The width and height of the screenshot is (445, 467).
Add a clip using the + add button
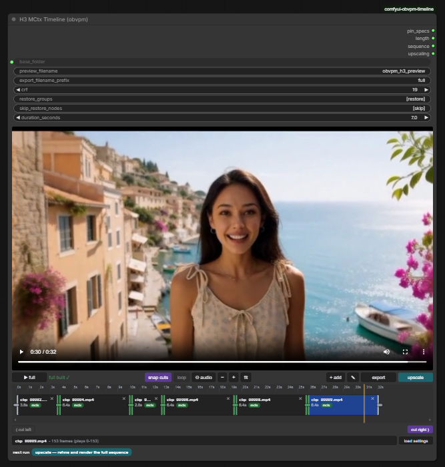336,377
